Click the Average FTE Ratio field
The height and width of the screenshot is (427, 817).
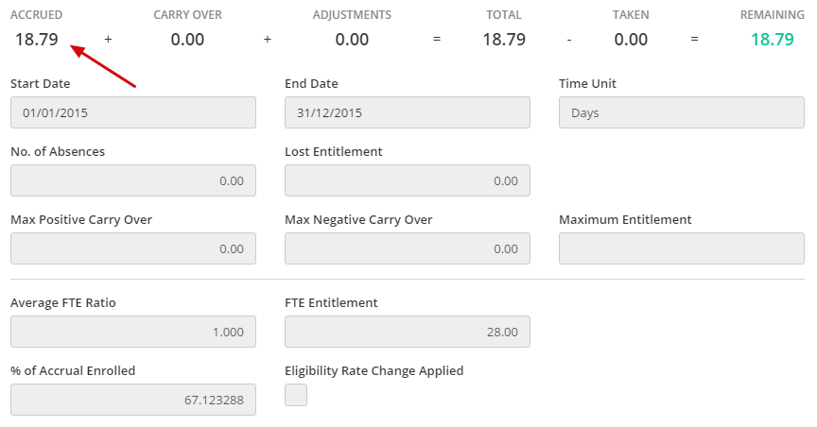click(x=133, y=332)
